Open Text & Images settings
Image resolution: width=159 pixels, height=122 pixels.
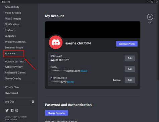pyautogui.click(x=13, y=19)
